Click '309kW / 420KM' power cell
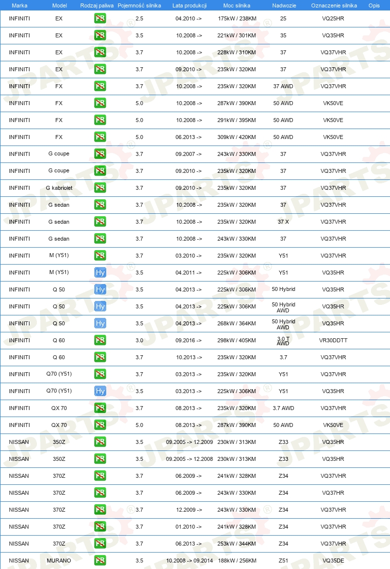The image size is (390, 569). click(x=237, y=137)
